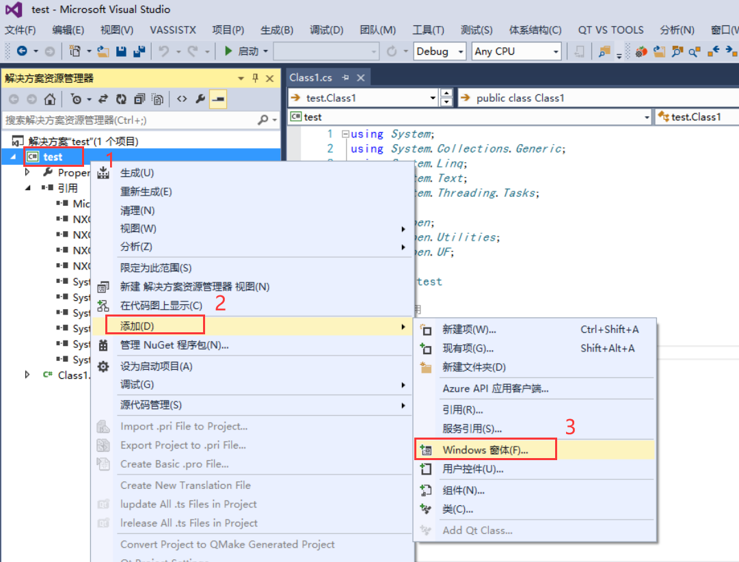Pin the Solution Explorer panel
Image resolution: width=739 pixels, height=562 pixels.
click(x=255, y=78)
